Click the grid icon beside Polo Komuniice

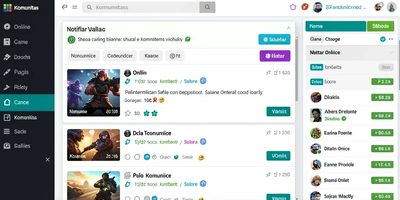point(127,175)
